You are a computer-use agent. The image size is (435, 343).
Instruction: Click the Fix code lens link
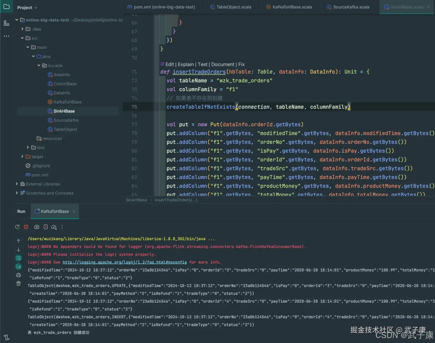[x=241, y=64]
